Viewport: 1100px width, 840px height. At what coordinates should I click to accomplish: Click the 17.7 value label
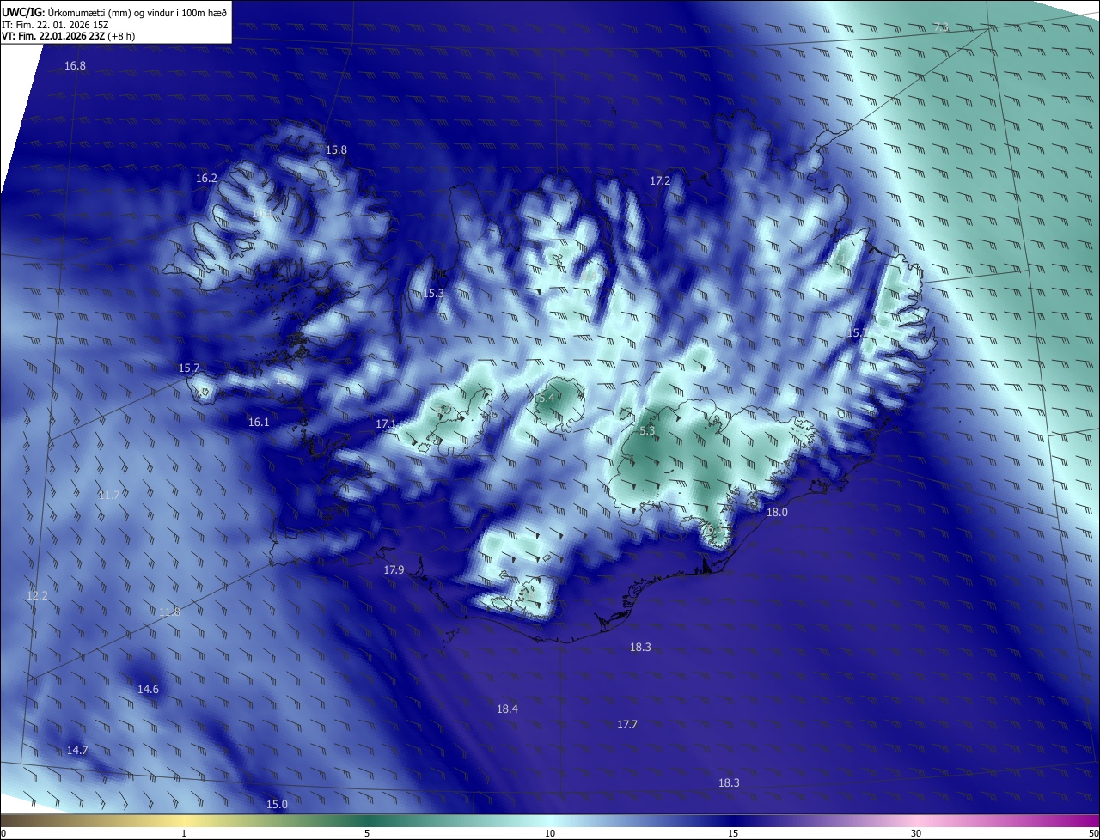(x=627, y=725)
